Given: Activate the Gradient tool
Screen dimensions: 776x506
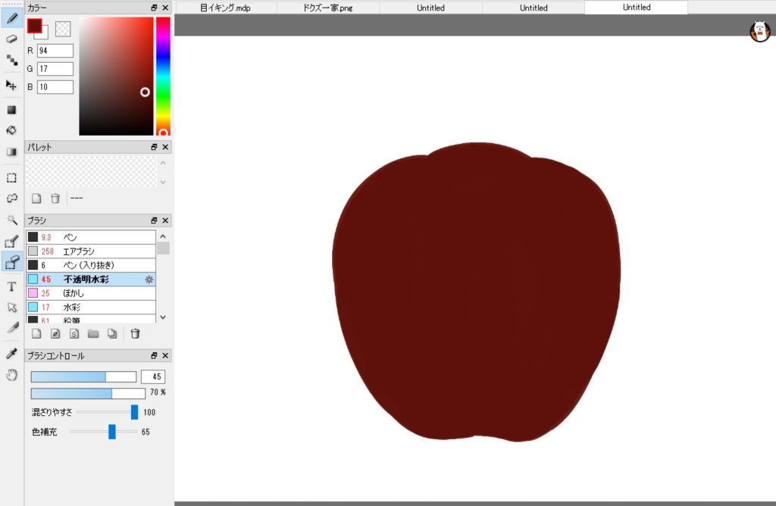Looking at the screenshot, I should pos(11,151).
